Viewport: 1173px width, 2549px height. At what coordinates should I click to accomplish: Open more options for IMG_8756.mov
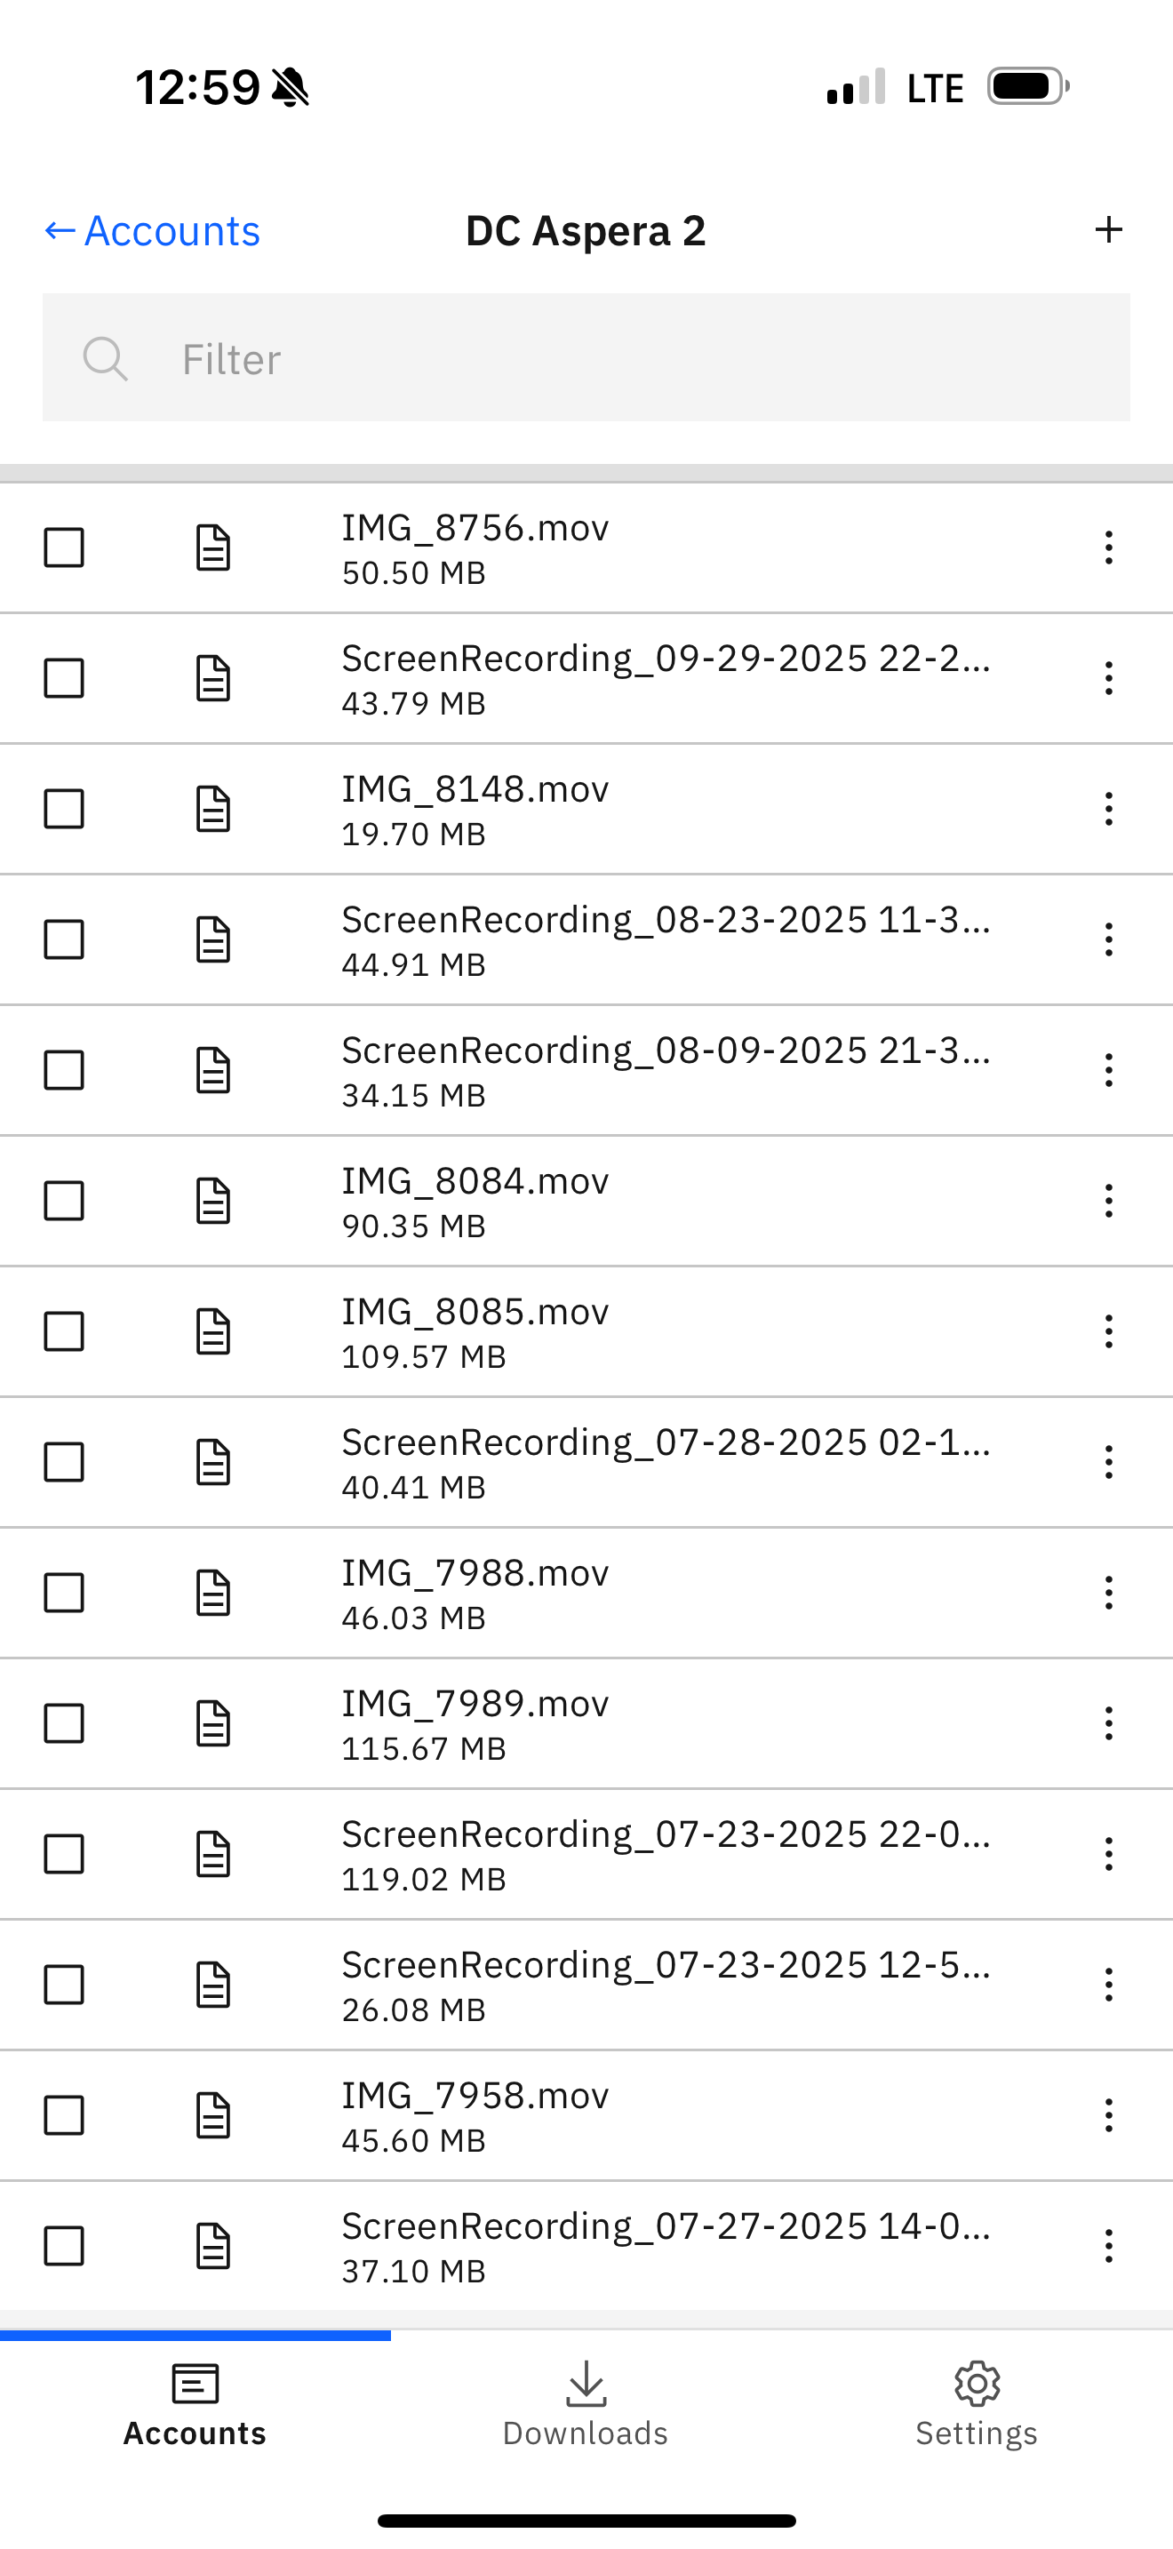(1109, 547)
